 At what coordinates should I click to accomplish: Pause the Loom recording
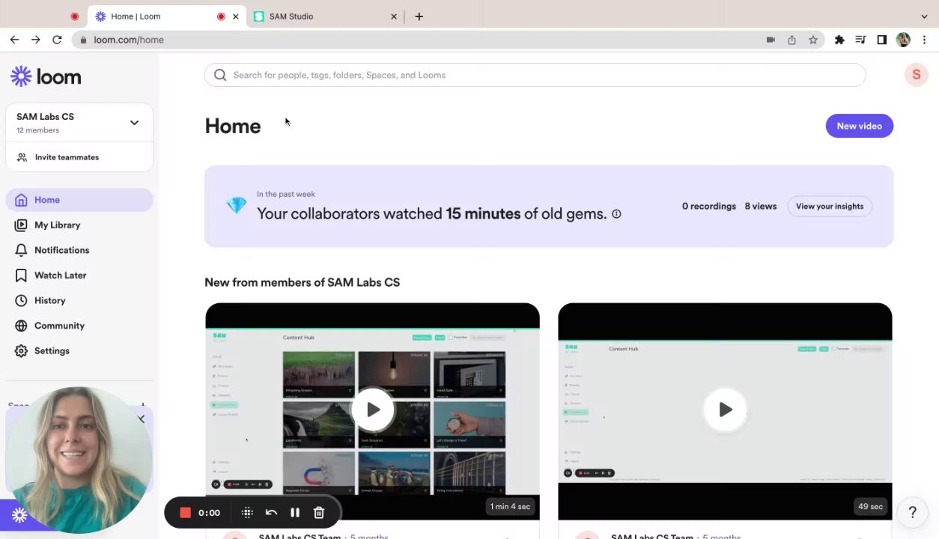click(295, 513)
